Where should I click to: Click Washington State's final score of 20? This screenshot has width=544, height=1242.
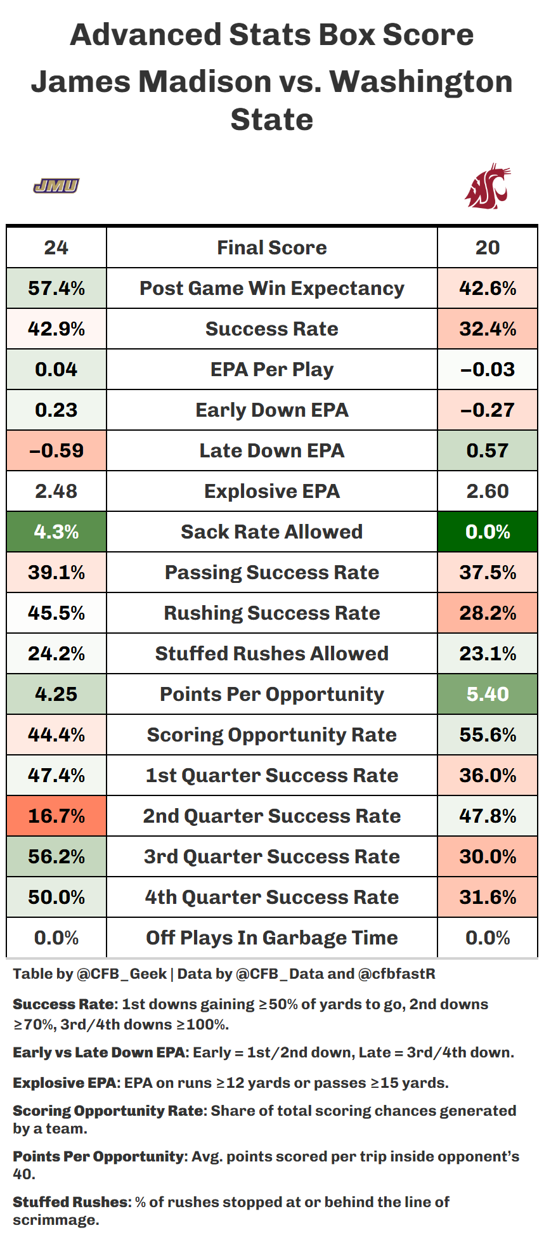[488, 247]
